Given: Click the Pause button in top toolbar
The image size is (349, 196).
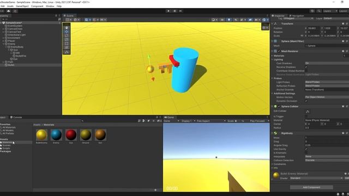Looking at the screenshot, I should pos(174,11).
